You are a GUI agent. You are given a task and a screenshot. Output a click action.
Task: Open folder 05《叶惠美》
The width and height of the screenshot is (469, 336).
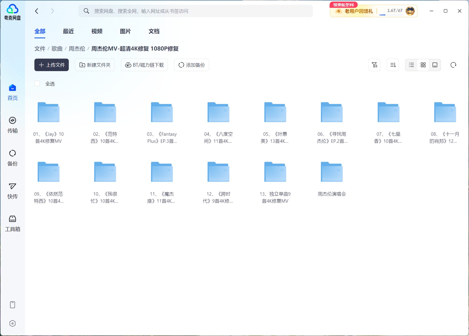[275, 122]
